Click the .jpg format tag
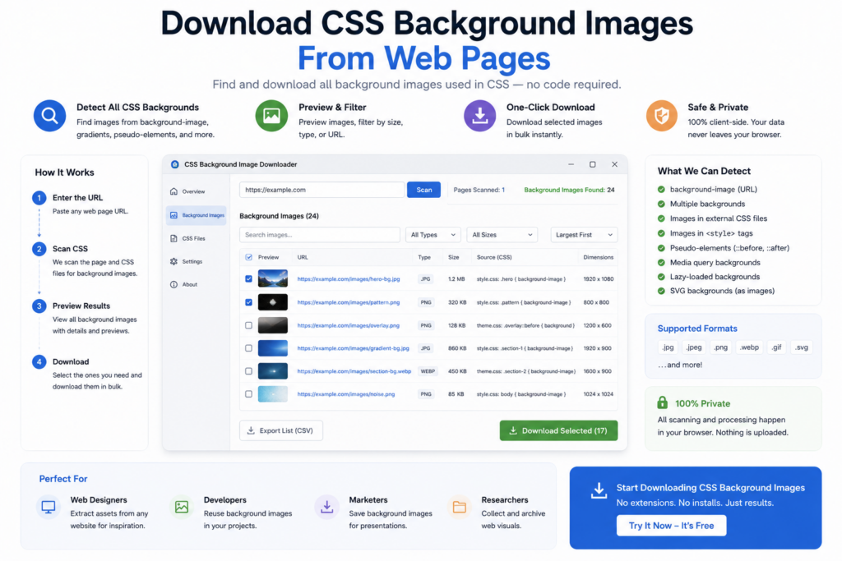Viewport: 842px width, 561px height. coord(668,347)
